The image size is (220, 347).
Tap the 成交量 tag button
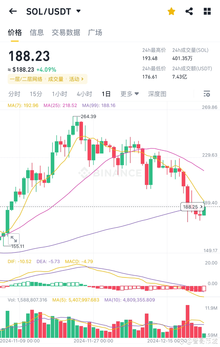56,79
